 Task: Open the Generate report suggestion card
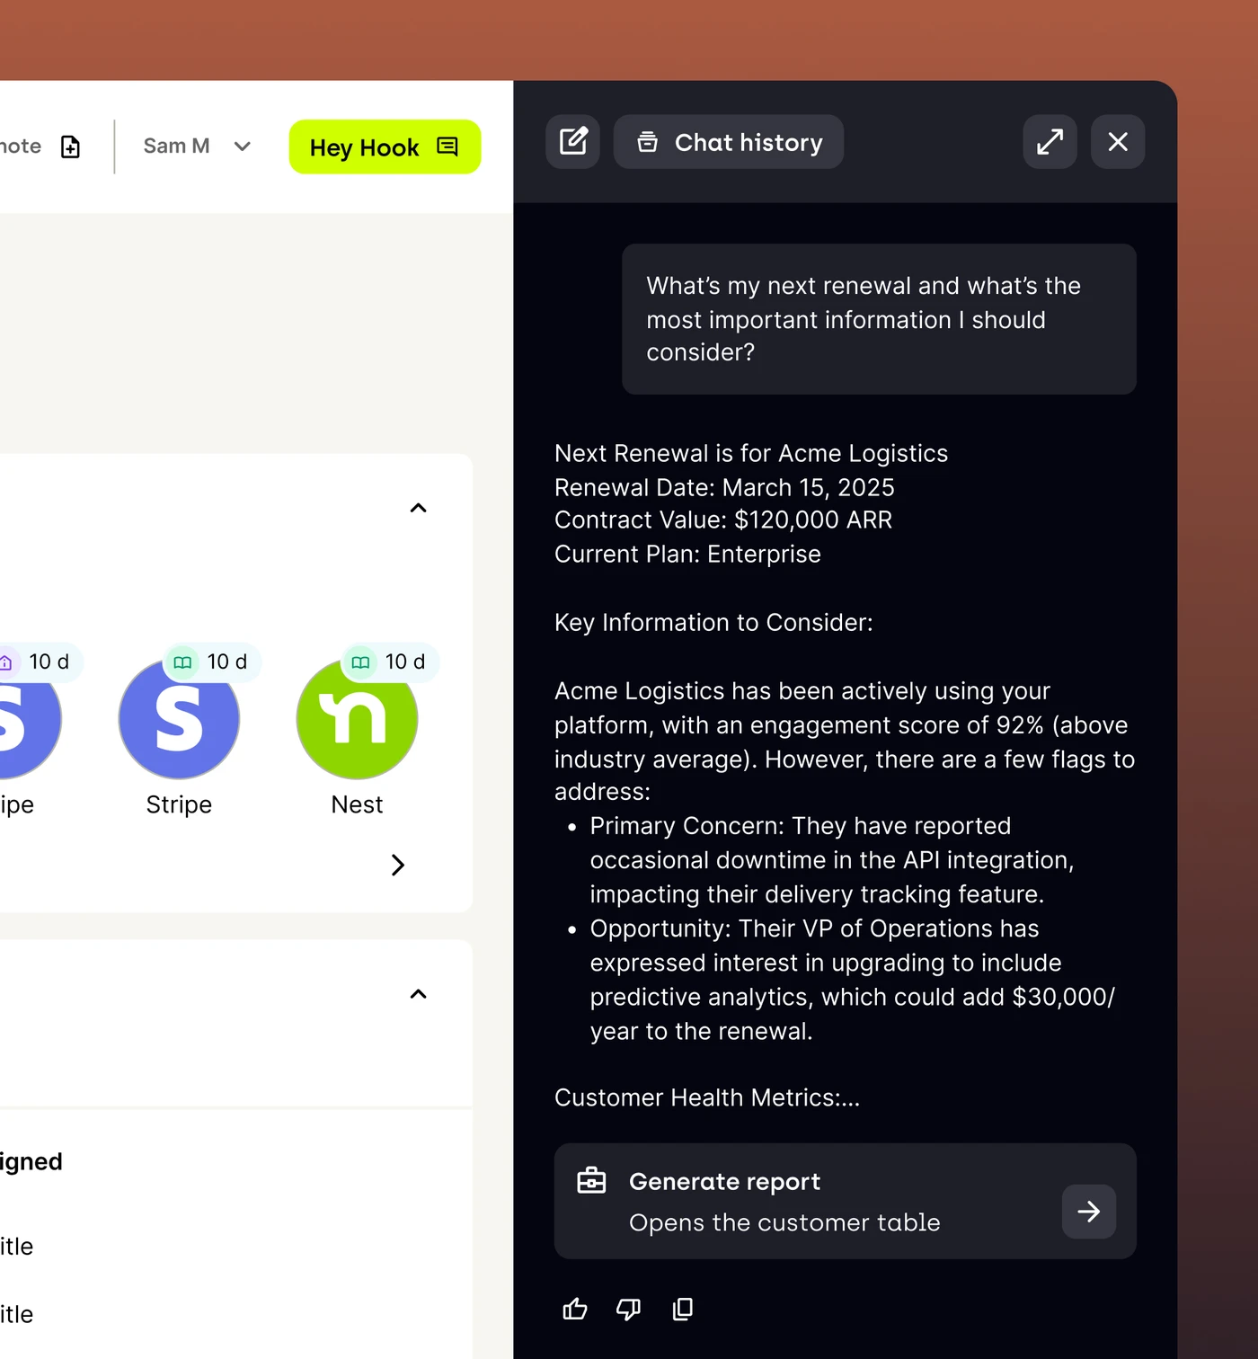(845, 1201)
